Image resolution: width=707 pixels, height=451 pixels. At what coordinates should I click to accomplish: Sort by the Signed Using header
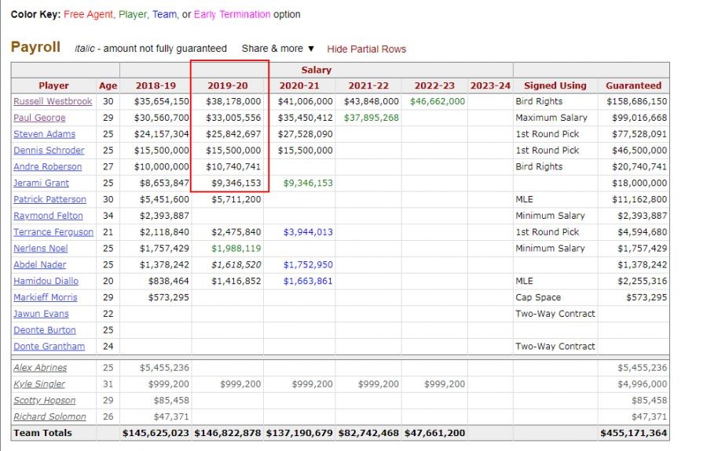(x=555, y=85)
